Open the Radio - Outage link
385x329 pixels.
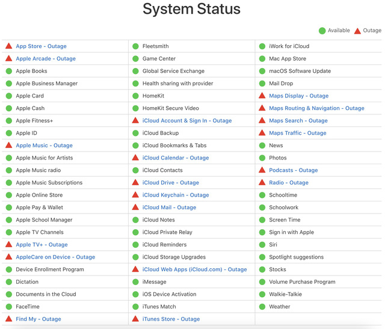pyautogui.click(x=289, y=183)
